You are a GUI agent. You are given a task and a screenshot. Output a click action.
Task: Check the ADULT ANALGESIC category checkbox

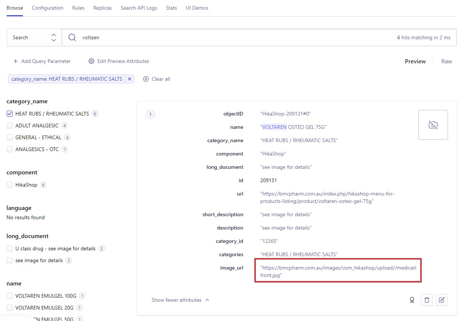click(10, 126)
